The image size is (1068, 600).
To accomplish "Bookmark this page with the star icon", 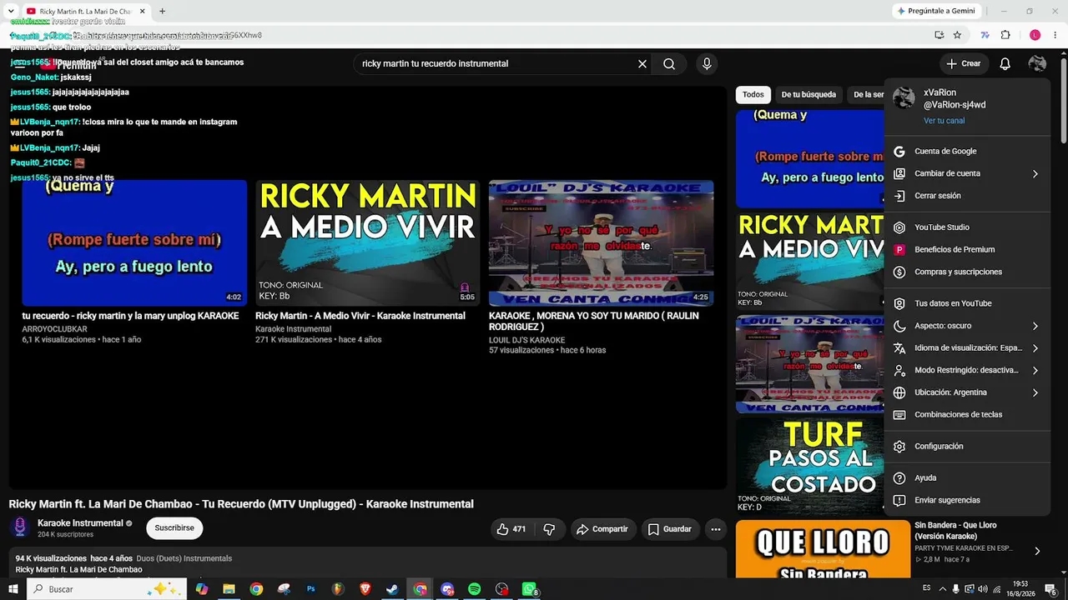I will click(957, 35).
